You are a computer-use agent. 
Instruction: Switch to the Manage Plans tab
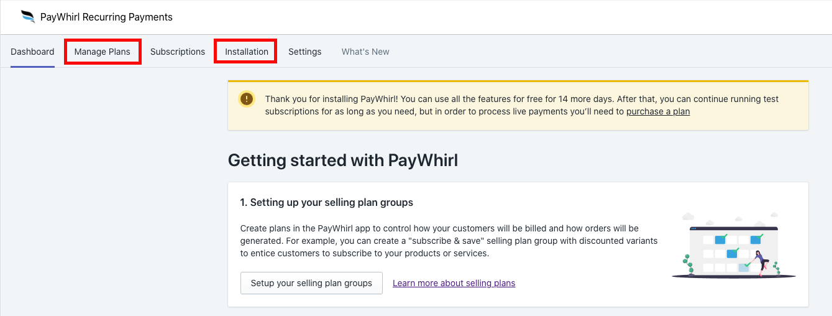coord(103,52)
